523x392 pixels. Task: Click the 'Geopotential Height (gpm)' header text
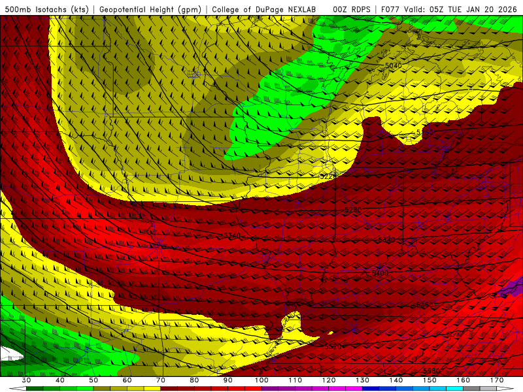pos(150,9)
